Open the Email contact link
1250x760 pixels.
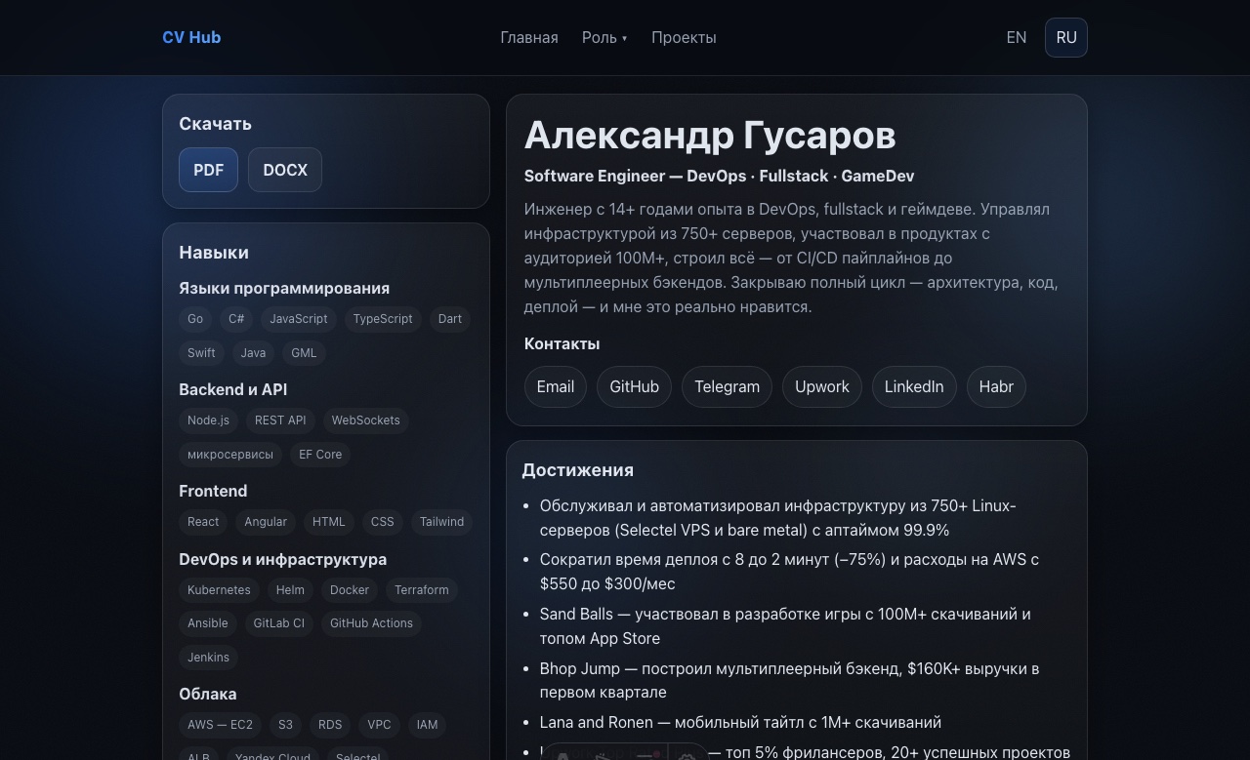(x=556, y=386)
